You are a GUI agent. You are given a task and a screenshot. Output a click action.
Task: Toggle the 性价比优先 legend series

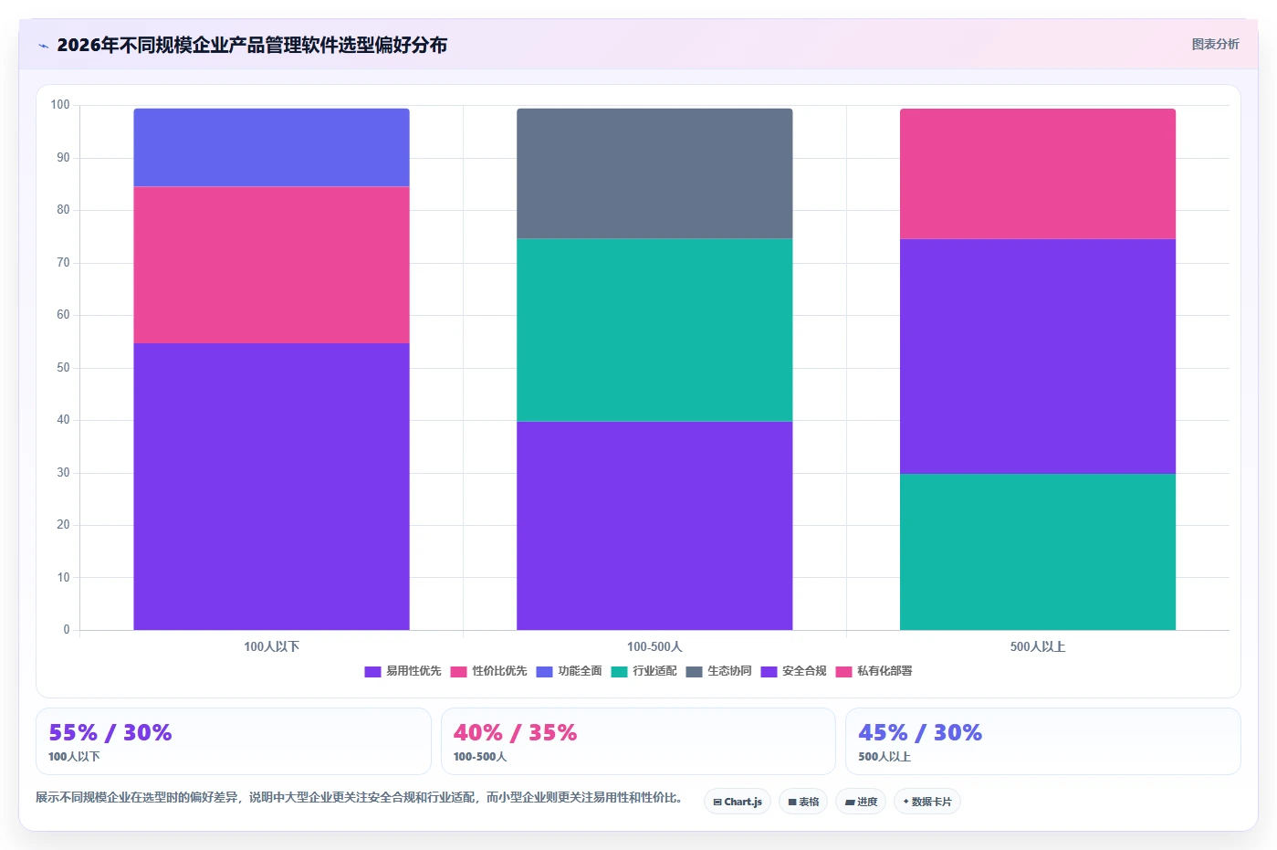point(488,671)
